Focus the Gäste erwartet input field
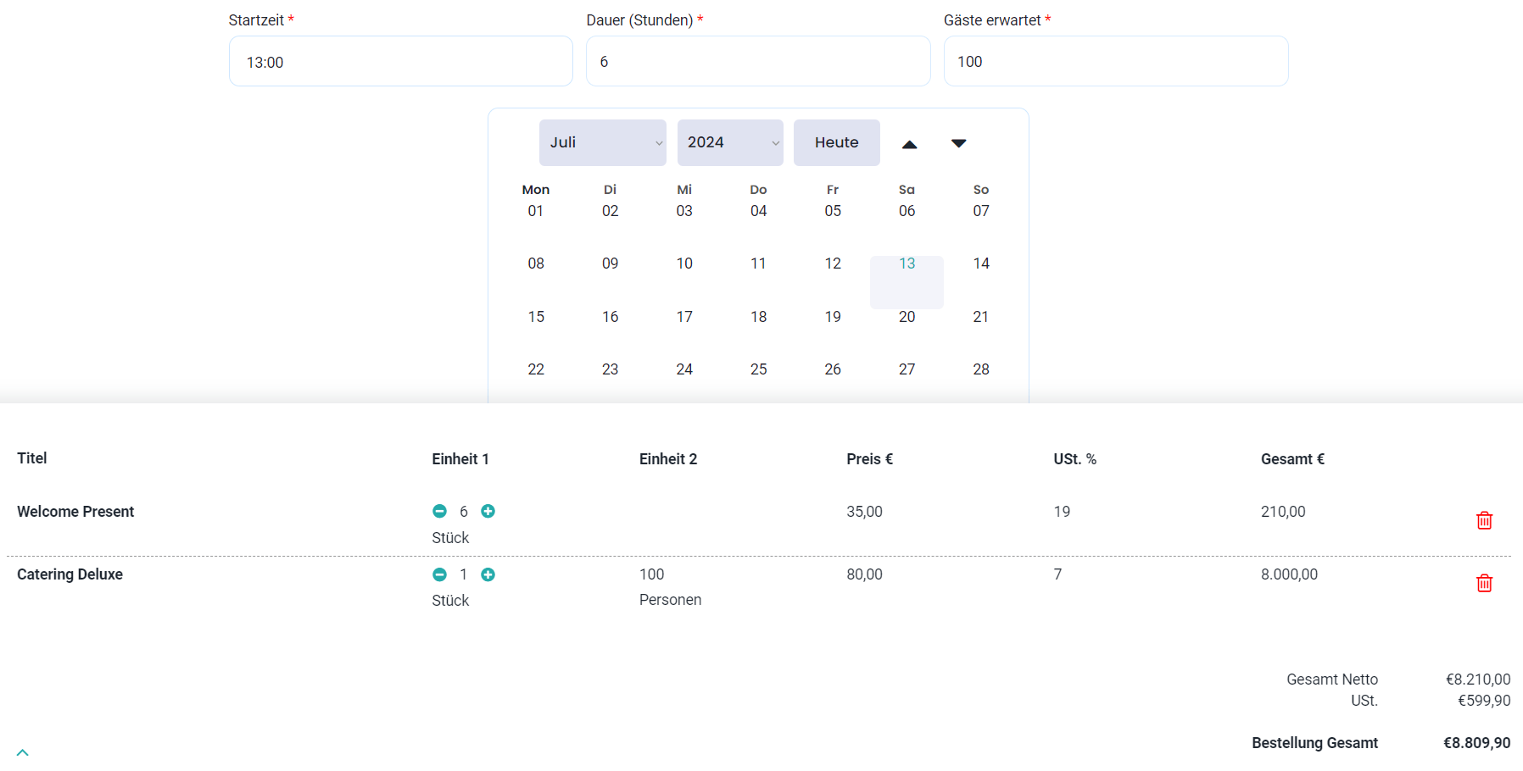This screenshot has width=1523, height=771. point(1116,61)
